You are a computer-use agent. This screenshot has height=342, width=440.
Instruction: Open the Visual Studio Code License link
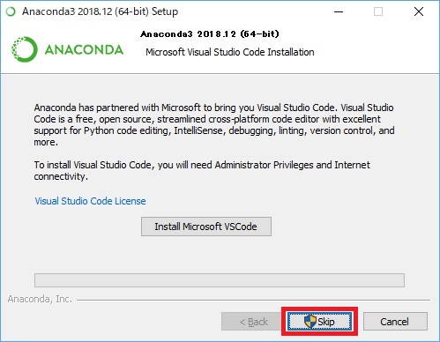(90, 201)
